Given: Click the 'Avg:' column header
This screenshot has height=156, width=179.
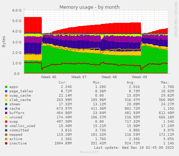Looking at the screenshot, I should pos(131,83).
